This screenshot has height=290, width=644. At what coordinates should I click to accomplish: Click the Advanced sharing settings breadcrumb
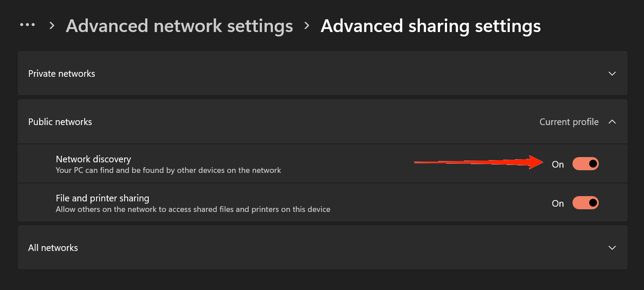[x=430, y=26]
